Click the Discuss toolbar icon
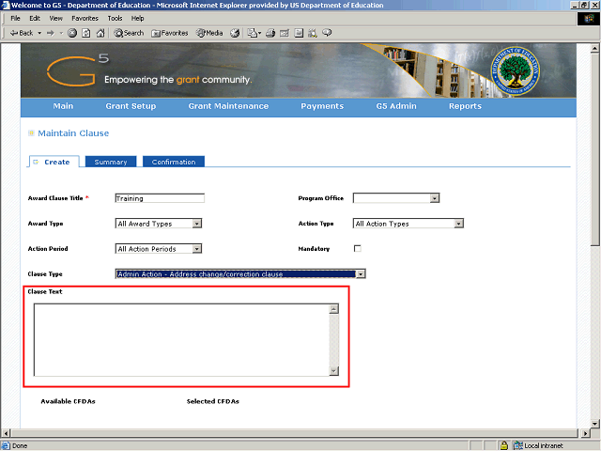This screenshot has height=451, width=601. pos(299,34)
